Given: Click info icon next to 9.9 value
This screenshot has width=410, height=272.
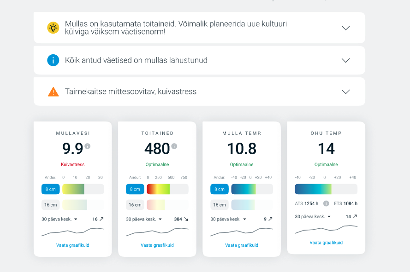Looking at the screenshot, I should (x=88, y=146).
